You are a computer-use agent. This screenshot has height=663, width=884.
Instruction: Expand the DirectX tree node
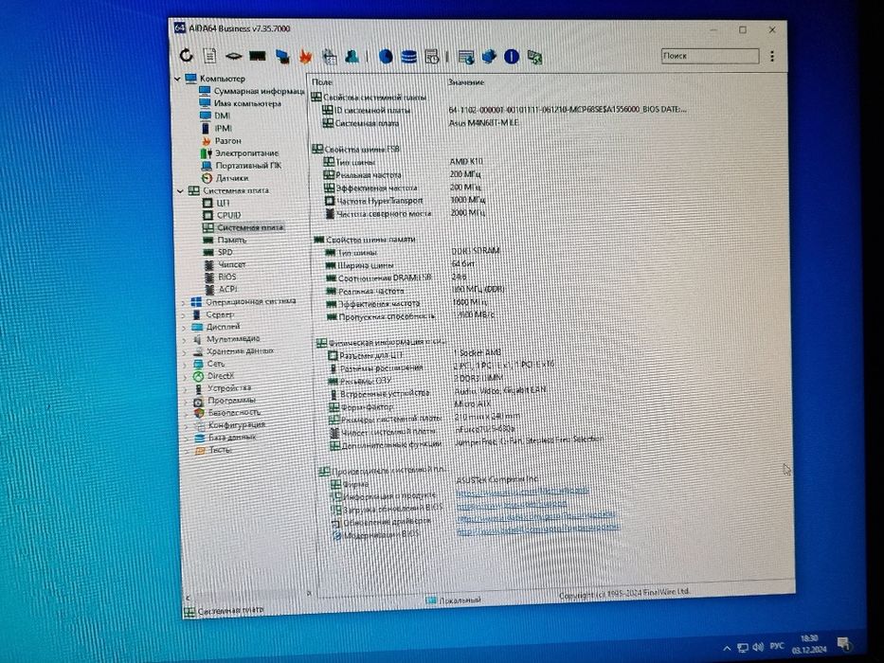point(186,377)
